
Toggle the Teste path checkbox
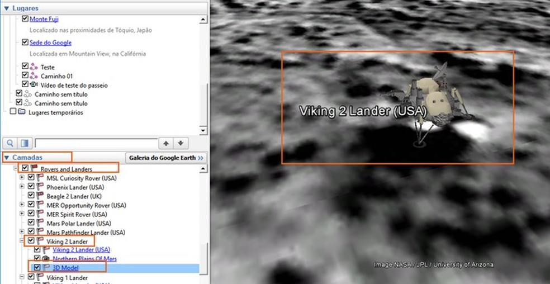(25, 66)
